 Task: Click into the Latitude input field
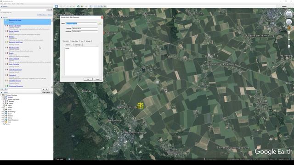85,28
